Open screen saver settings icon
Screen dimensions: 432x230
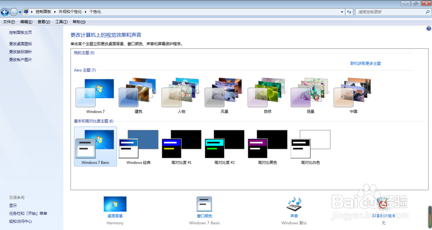[383, 204]
